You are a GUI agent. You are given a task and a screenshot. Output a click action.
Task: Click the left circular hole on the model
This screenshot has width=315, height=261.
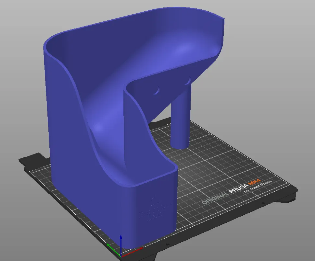157,90
